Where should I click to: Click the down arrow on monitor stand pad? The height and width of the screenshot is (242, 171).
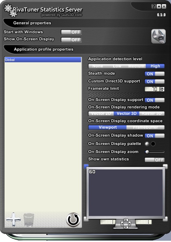(x=126, y=227)
